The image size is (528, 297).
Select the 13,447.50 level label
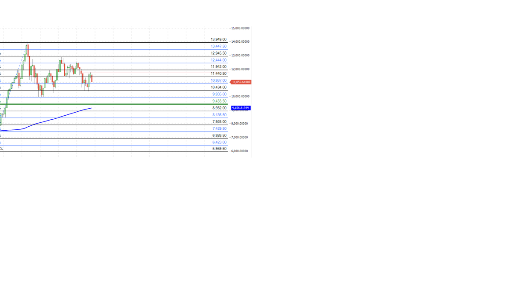pos(219,46)
